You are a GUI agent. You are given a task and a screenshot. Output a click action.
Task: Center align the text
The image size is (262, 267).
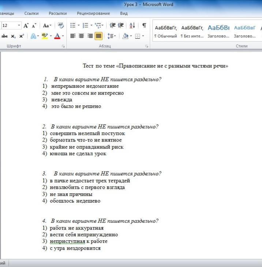(x=81, y=36)
